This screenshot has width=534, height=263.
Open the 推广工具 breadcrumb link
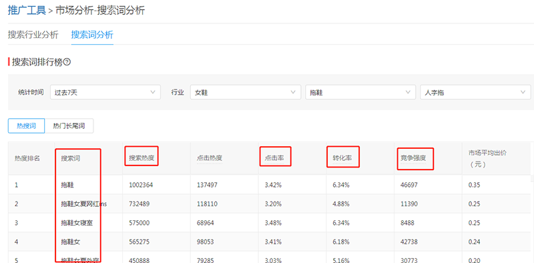[x=27, y=10]
